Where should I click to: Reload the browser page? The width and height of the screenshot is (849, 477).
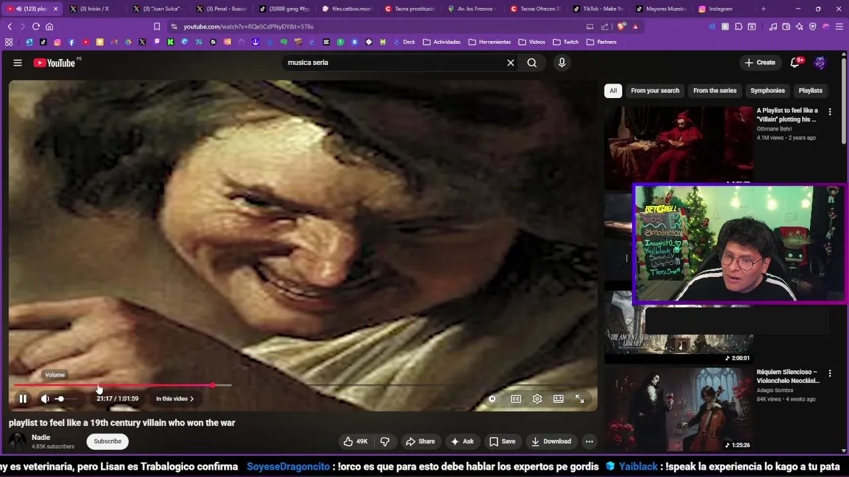pyautogui.click(x=36, y=26)
